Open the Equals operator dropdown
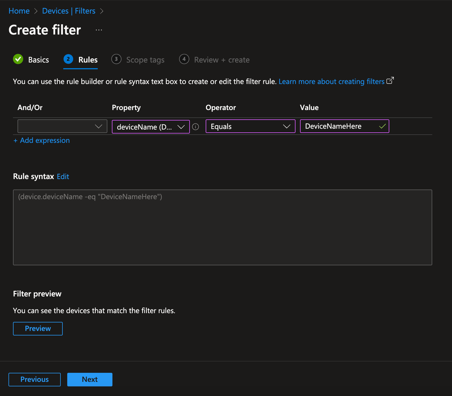The image size is (452, 396). pyautogui.click(x=250, y=126)
